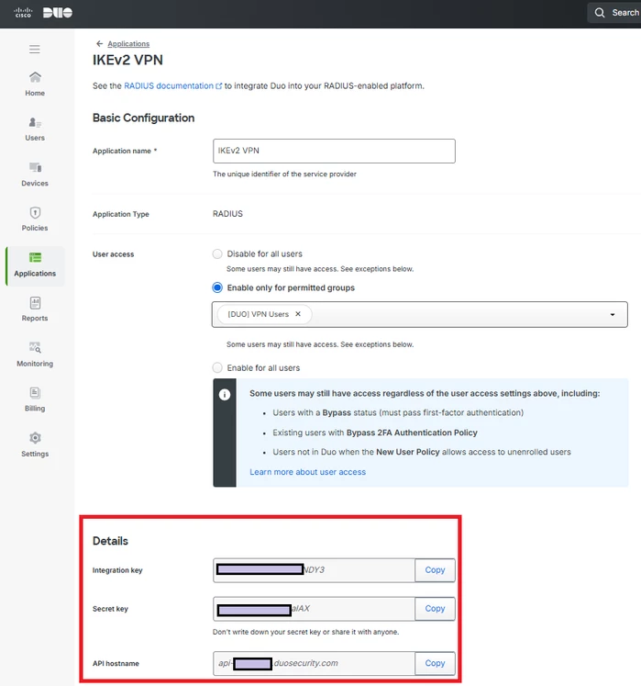641x686 pixels.
Task: Remove the [DUO] VPN Users group chip
Action: (298, 314)
